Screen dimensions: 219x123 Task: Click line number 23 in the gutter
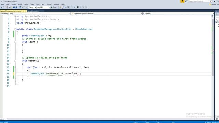point(8,86)
